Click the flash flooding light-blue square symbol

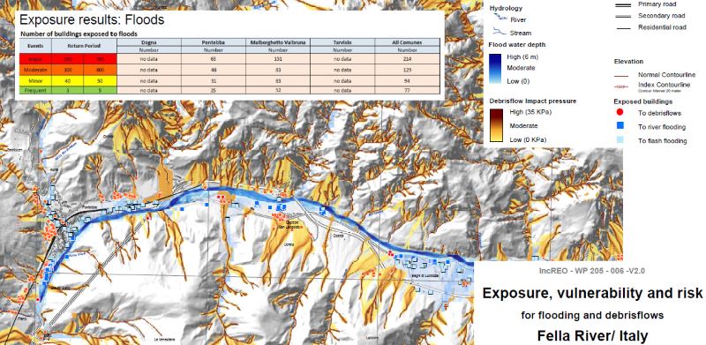point(620,140)
